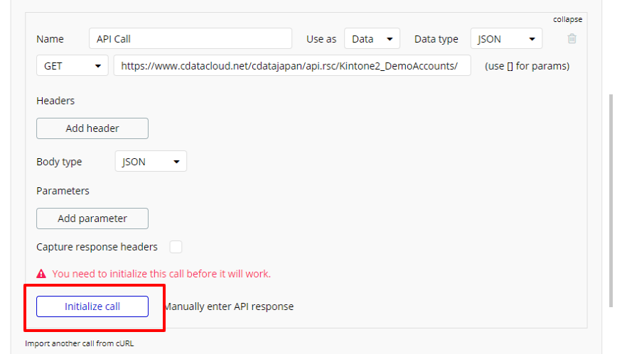Click the Data type dropdown arrow
This screenshot has height=354, width=617.
point(532,39)
